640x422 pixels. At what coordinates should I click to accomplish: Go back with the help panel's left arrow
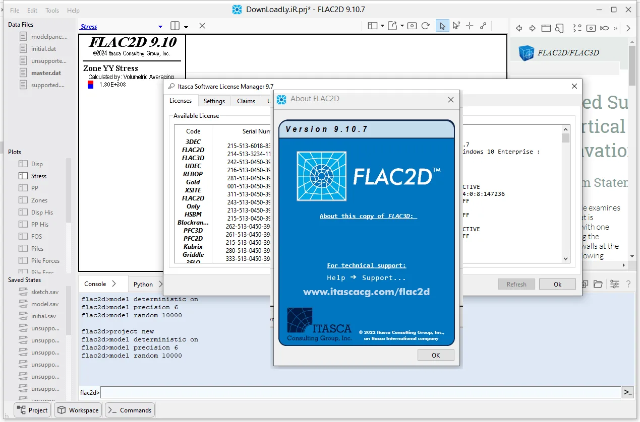click(x=518, y=28)
